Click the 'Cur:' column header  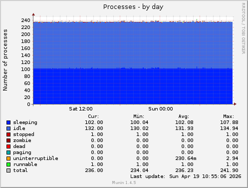point(93,116)
